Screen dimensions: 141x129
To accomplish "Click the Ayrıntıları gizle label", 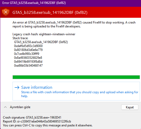I will [20, 107].
